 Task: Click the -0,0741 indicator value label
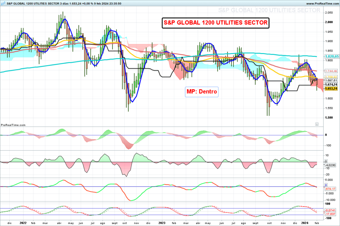click(330, 210)
